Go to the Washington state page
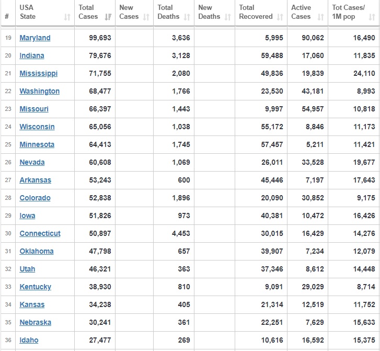380x351 pixels. [40, 91]
